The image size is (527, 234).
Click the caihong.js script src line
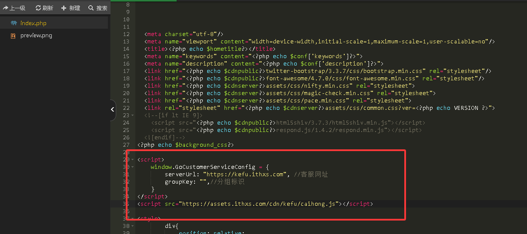tap(255, 204)
